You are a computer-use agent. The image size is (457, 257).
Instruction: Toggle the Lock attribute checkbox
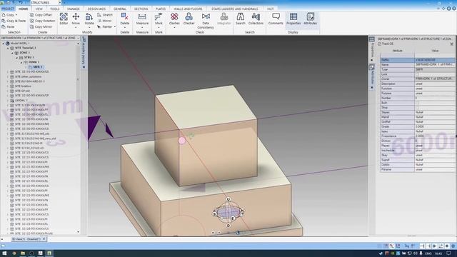[417, 74]
